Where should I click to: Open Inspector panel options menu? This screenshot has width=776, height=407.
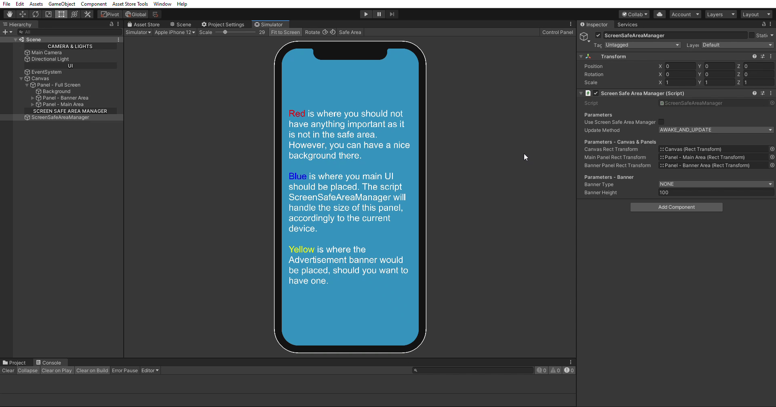coord(770,24)
